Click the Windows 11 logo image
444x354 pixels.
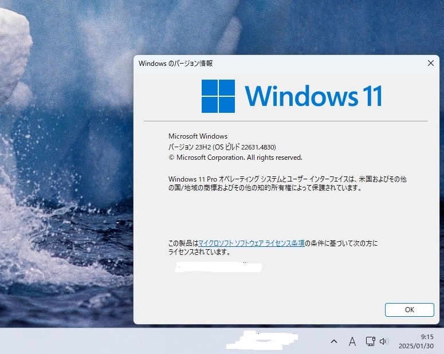(292, 96)
